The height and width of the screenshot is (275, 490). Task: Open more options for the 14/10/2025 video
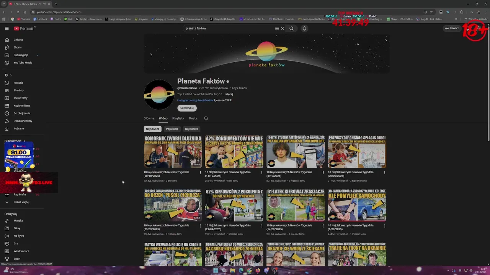tap(262, 173)
